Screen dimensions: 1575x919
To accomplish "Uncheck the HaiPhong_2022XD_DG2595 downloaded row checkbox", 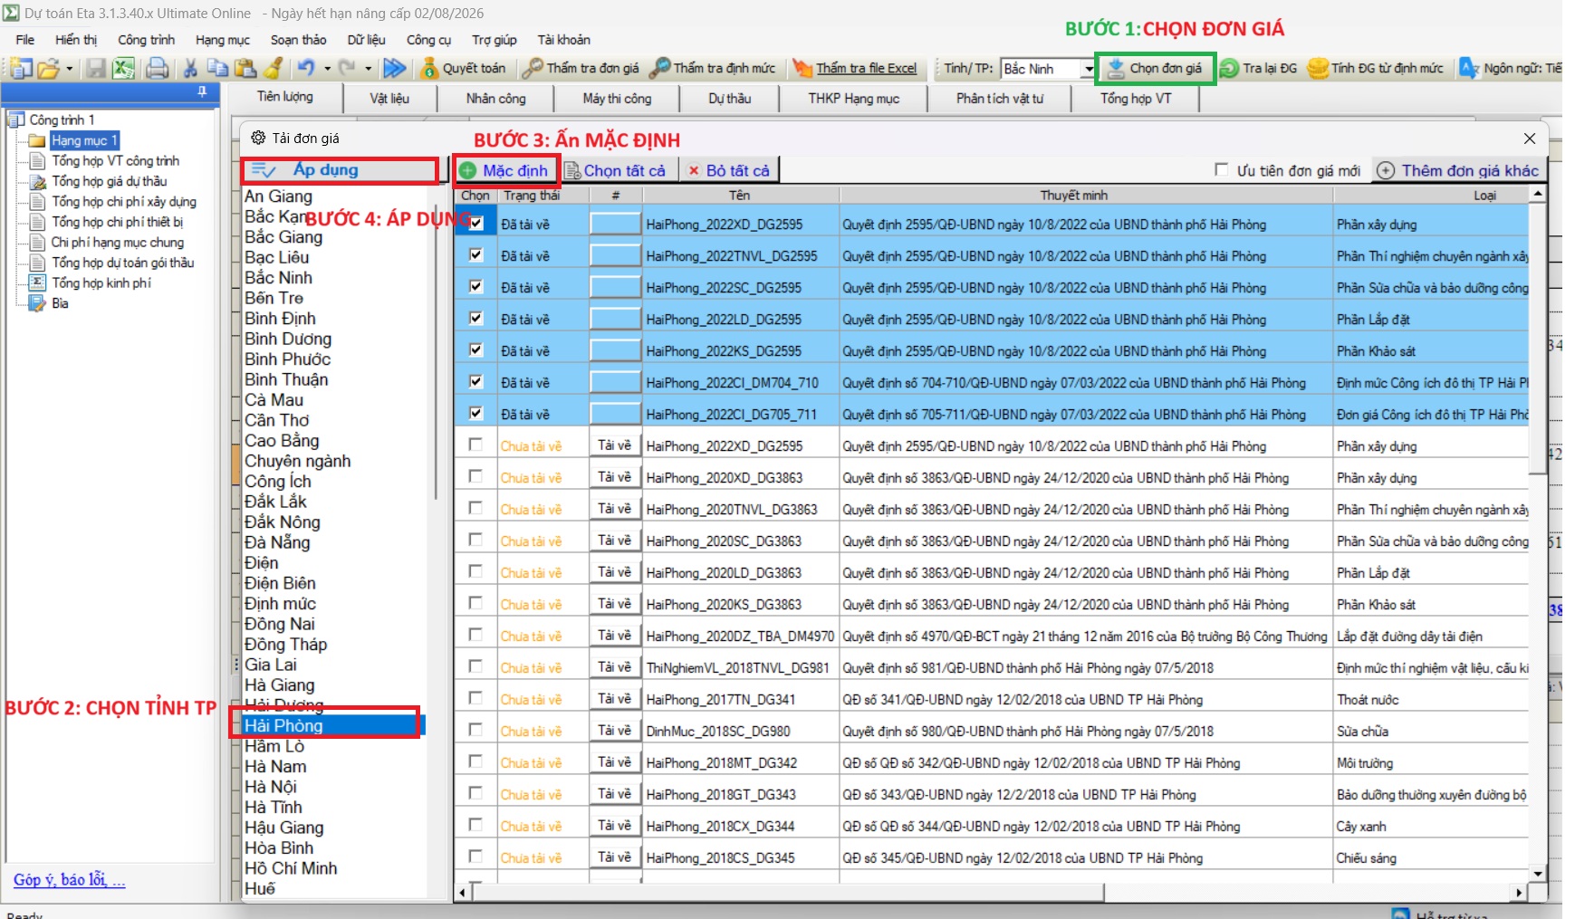I will coord(475,224).
